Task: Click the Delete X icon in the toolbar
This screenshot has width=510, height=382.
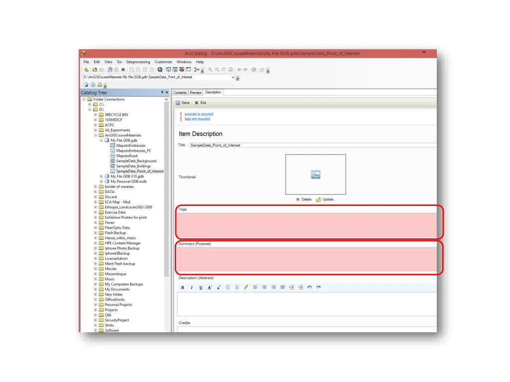Action: pos(123,70)
